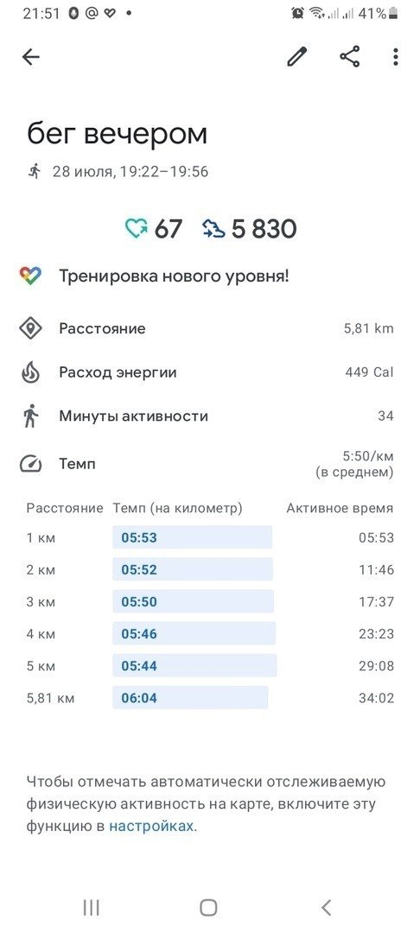Tap the Минуты активности walking icon
This screenshot has width=420, height=933.
pyautogui.click(x=30, y=416)
